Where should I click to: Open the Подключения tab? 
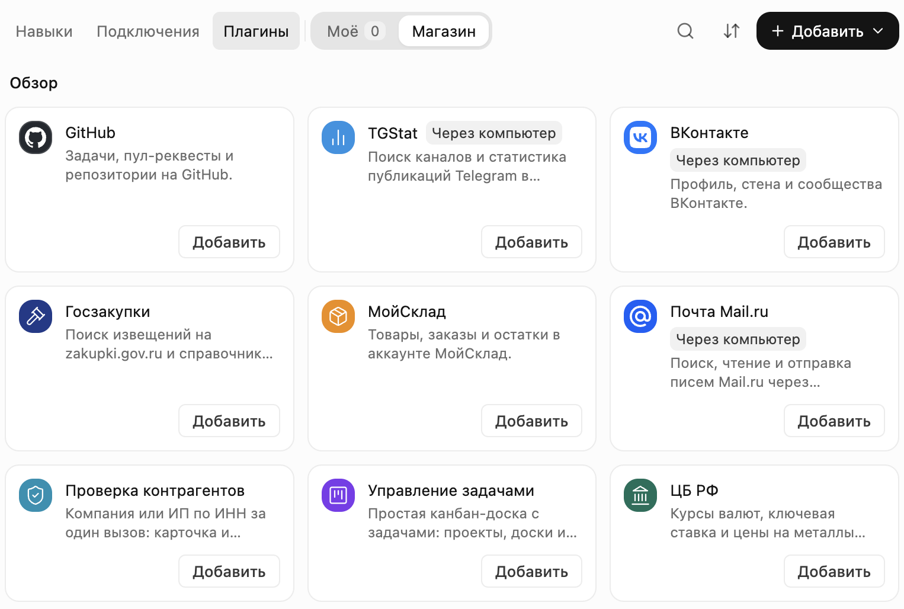(x=148, y=31)
